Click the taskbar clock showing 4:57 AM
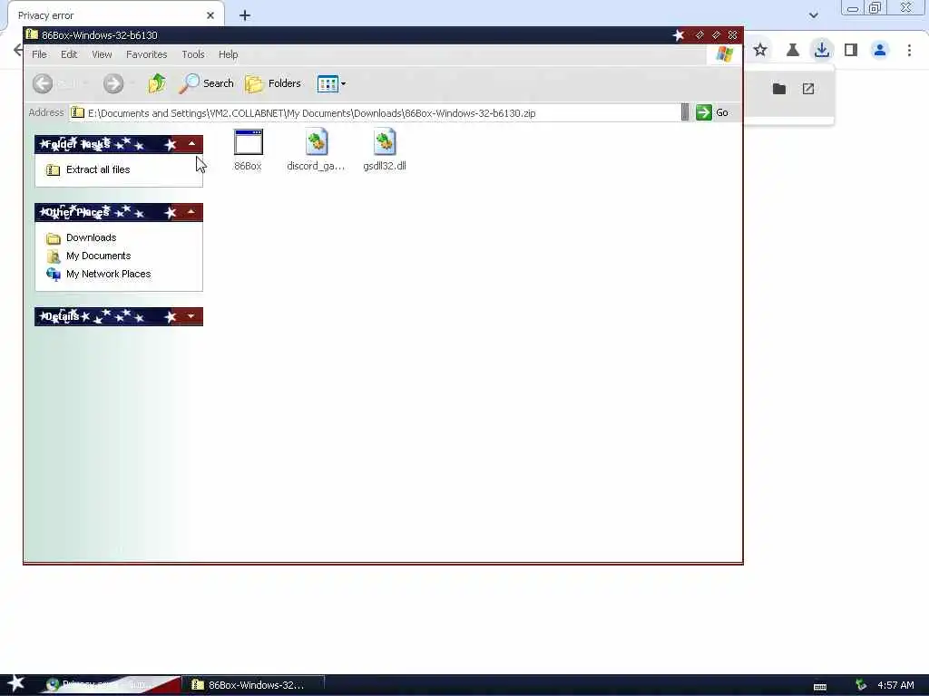The width and height of the screenshot is (929, 696). click(895, 685)
